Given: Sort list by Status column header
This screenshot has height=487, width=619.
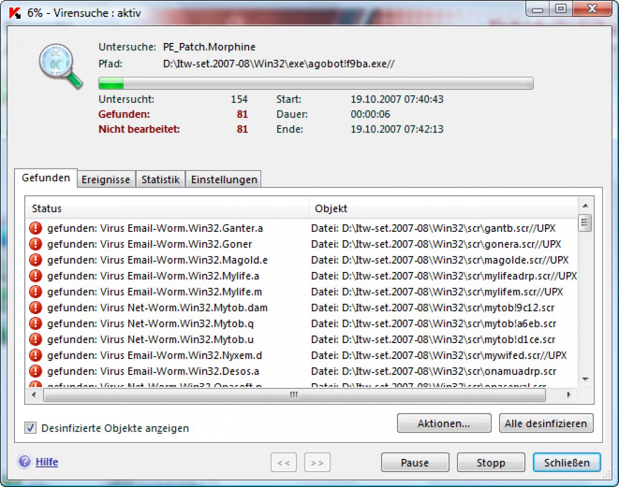Looking at the screenshot, I should point(167,209).
